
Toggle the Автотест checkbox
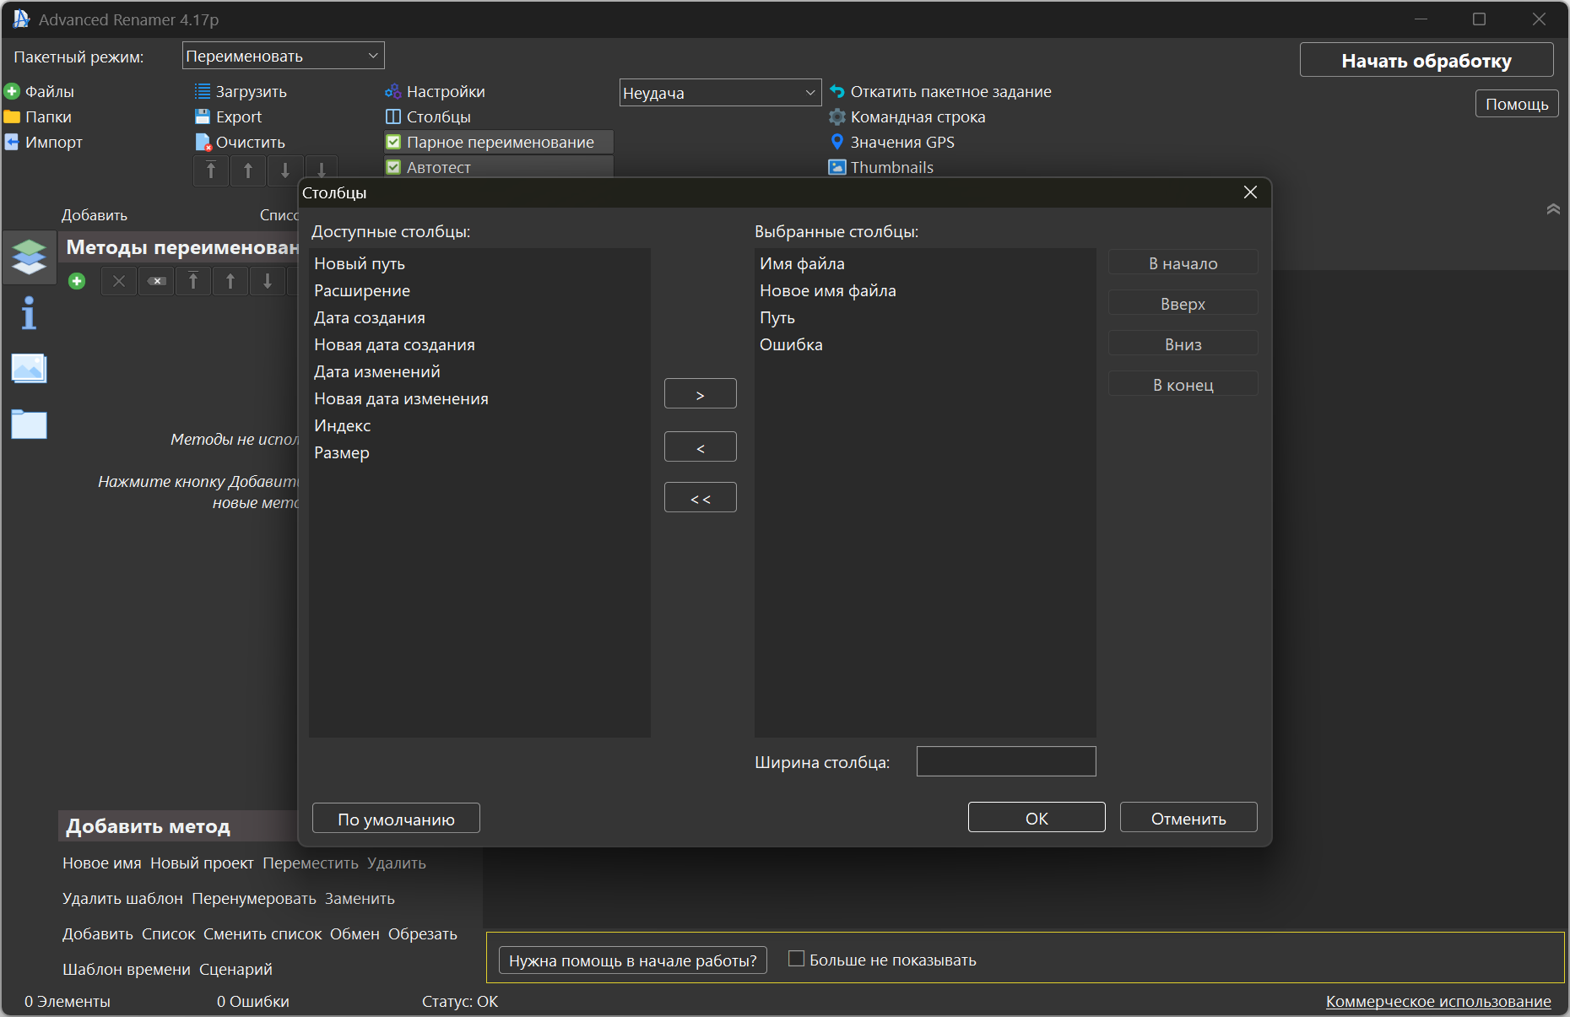393,167
